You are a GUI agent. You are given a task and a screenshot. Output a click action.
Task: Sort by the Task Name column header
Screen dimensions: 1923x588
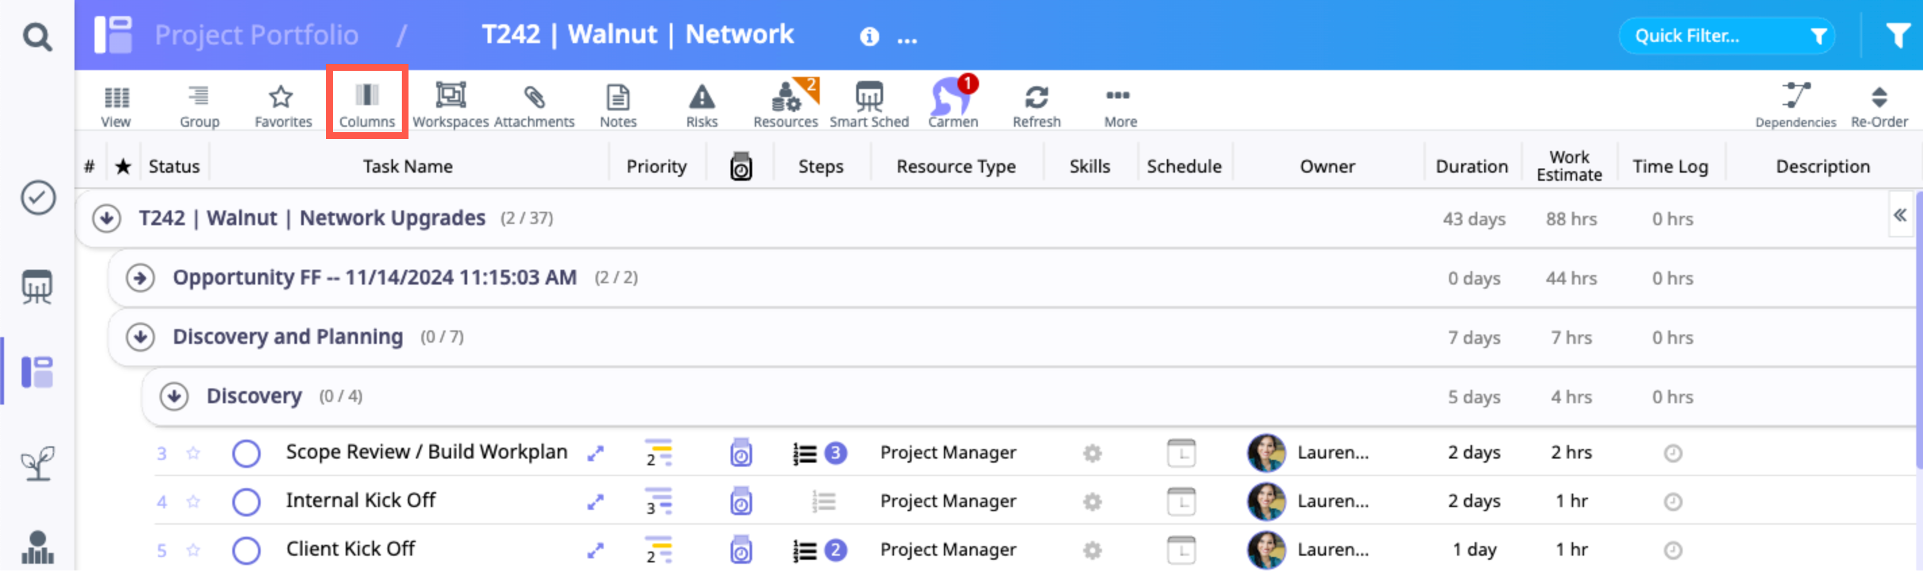click(408, 166)
